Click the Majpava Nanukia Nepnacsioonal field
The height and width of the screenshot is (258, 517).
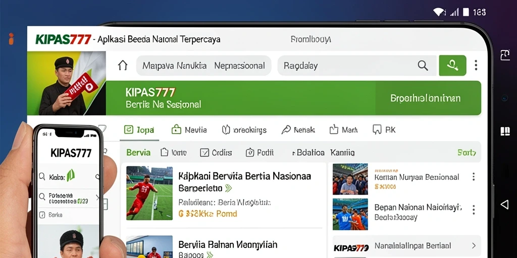[x=203, y=66]
